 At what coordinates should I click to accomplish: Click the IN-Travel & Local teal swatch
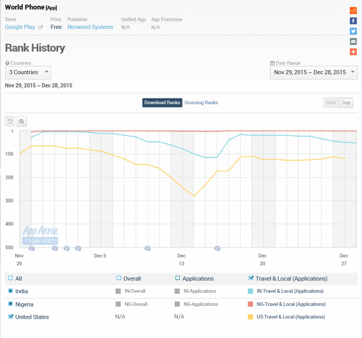pos(251,291)
